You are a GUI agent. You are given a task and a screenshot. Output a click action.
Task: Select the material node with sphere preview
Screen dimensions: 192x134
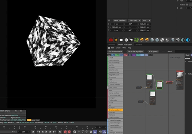tap(180, 80)
